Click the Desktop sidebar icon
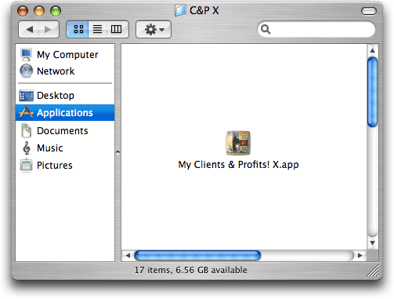This screenshot has height=299, width=394. 27,96
